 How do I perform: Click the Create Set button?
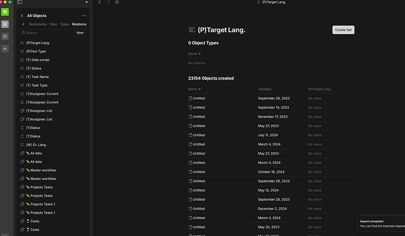coord(343,30)
